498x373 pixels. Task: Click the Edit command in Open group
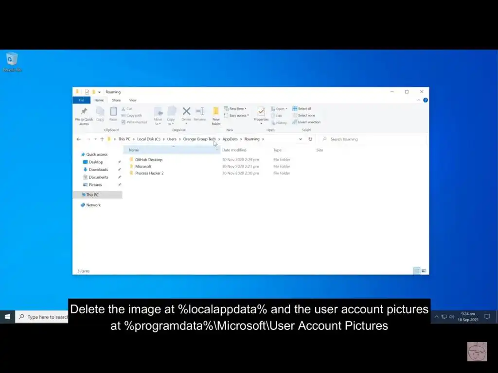[x=277, y=116]
